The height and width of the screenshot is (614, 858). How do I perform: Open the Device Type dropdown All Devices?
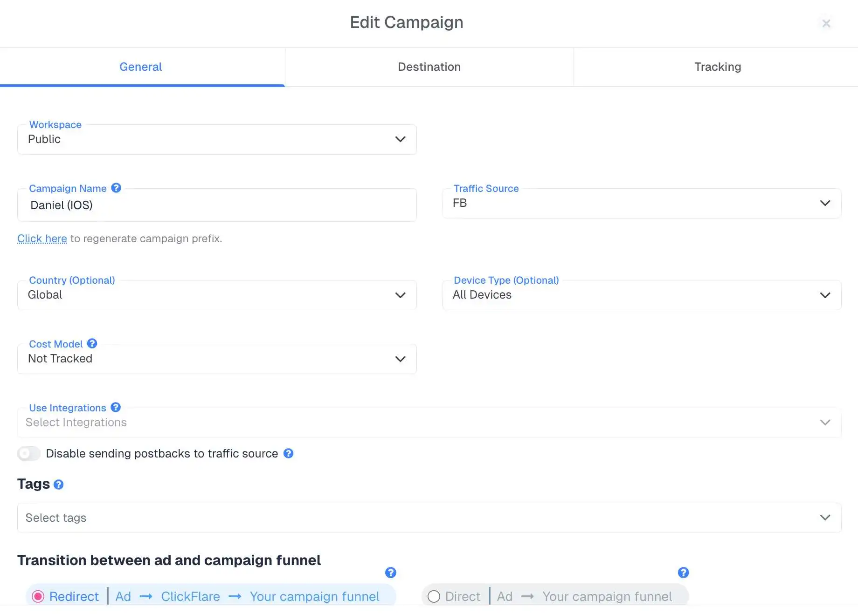click(642, 295)
